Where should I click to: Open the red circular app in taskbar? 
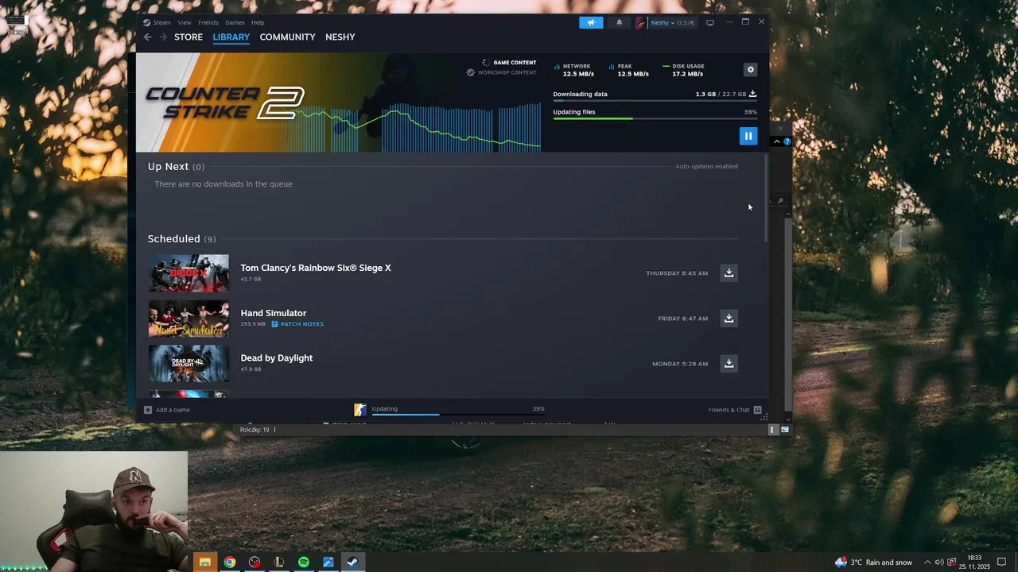pyautogui.click(x=254, y=562)
